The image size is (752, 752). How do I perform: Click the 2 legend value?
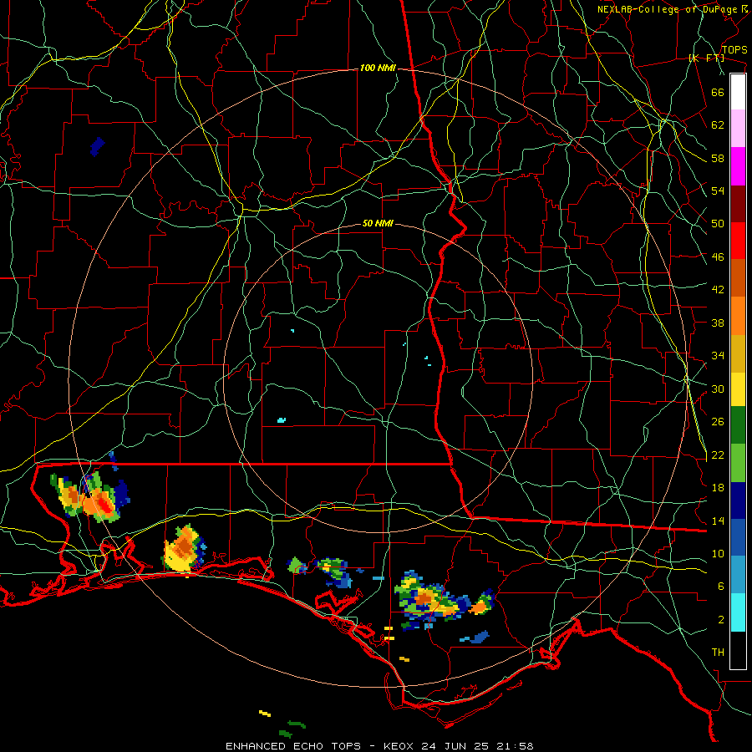click(720, 620)
